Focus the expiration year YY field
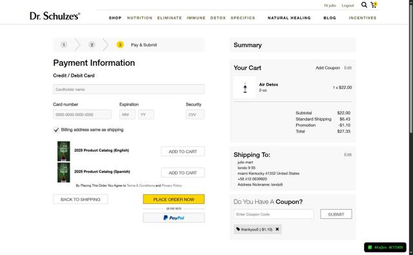413x255 pixels. [146, 115]
